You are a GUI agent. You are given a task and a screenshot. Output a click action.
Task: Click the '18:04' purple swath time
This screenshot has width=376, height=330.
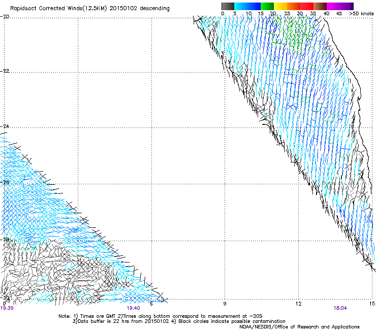click(x=340, y=308)
